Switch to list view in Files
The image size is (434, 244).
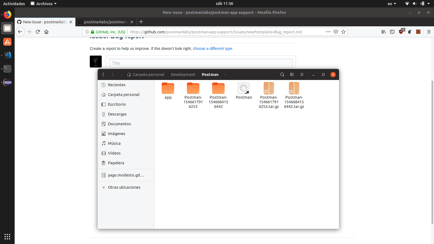tap(292, 75)
